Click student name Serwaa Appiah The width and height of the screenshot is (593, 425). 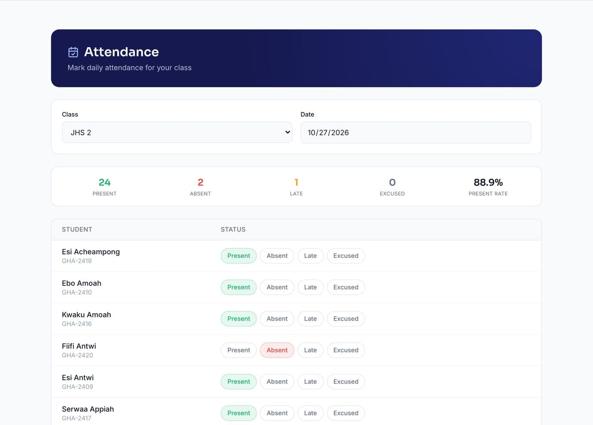click(88, 409)
